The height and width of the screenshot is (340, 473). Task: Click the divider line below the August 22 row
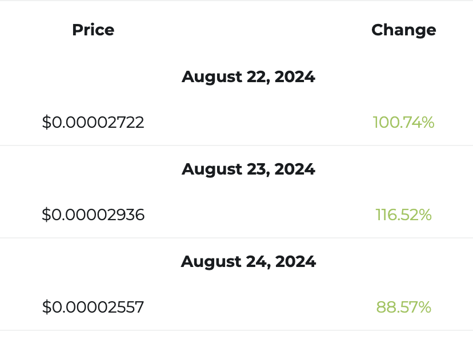point(236,145)
